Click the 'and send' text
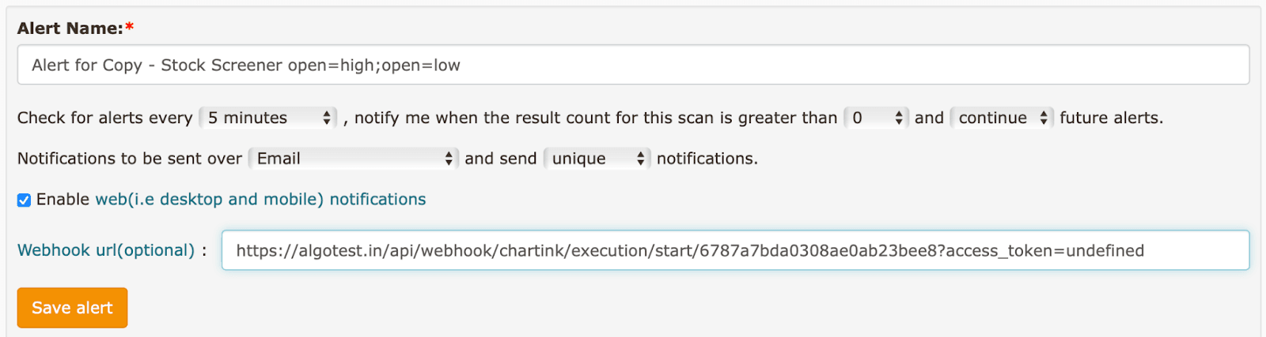This screenshot has height=337, width=1266. (500, 159)
